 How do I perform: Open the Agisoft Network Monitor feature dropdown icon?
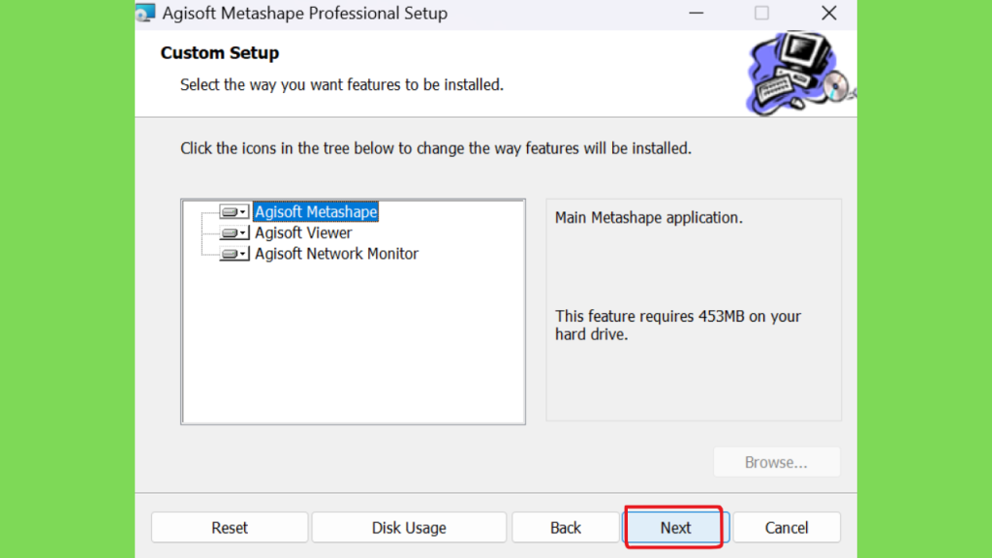coord(234,254)
